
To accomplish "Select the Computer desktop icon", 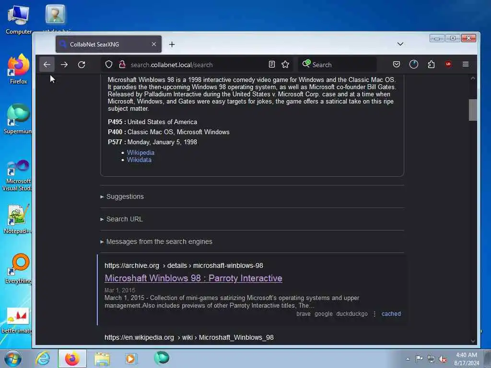I will pos(19,20).
